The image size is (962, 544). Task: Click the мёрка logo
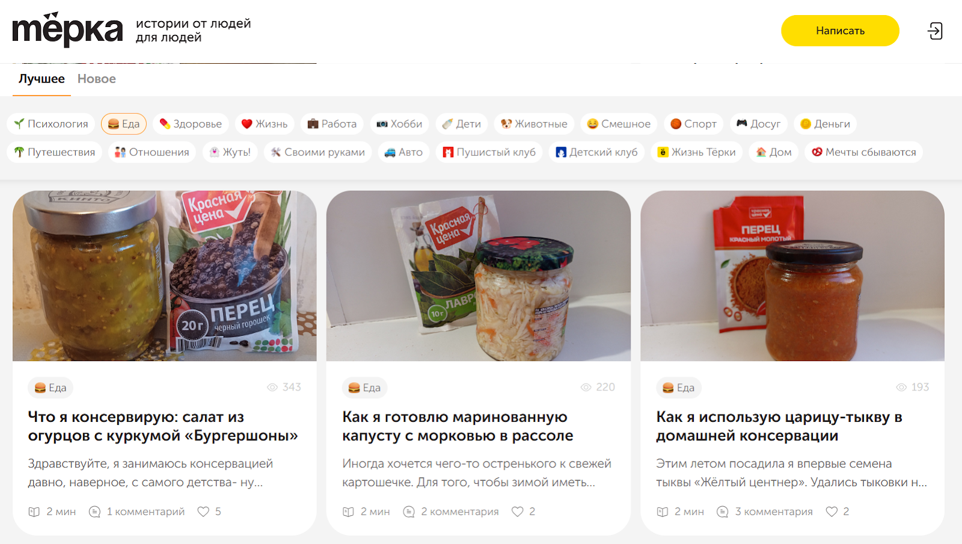[x=67, y=29]
